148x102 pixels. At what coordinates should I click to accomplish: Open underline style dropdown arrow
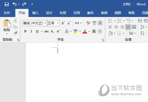pos(42,31)
